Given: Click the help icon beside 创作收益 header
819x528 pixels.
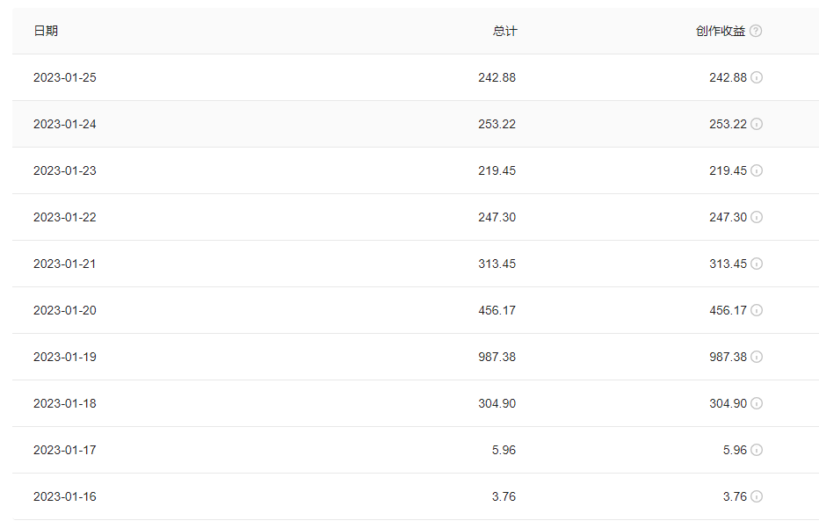Looking at the screenshot, I should 755,31.
